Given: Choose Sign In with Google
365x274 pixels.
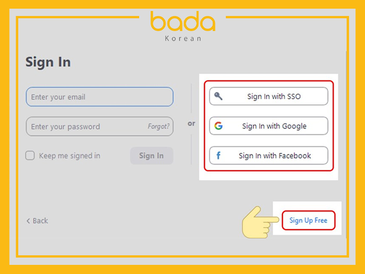Looking at the screenshot, I should (x=269, y=126).
